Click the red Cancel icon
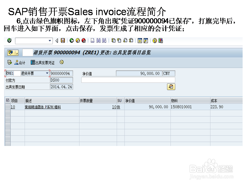This screenshot has width=247, height=185. point(84,41)
